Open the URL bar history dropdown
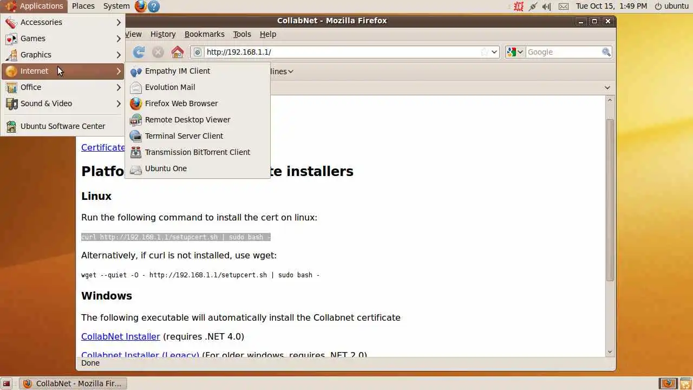The height and width of the screenshot is (390, 693). coord(494,52)
